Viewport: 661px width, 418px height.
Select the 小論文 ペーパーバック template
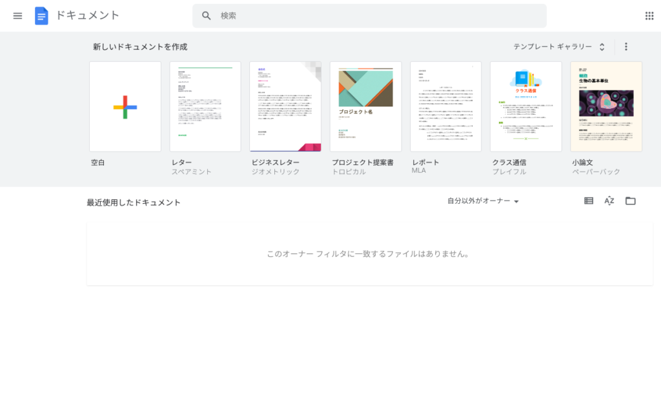606,106
